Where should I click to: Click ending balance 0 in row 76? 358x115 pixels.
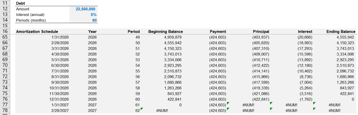pyautogui.click(x=353, y=99)
